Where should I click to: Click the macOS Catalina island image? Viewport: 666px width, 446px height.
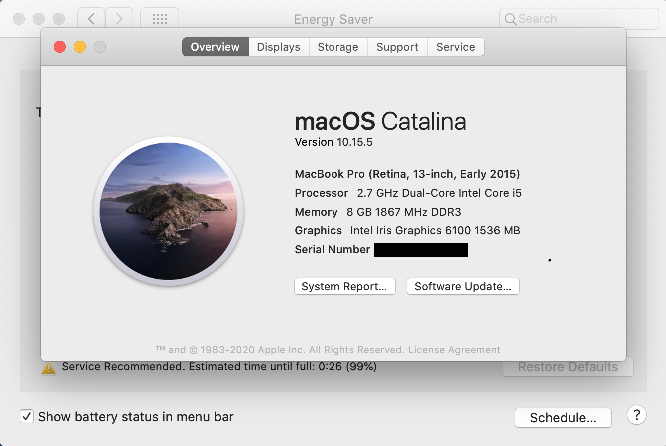(x=169, y=212)
